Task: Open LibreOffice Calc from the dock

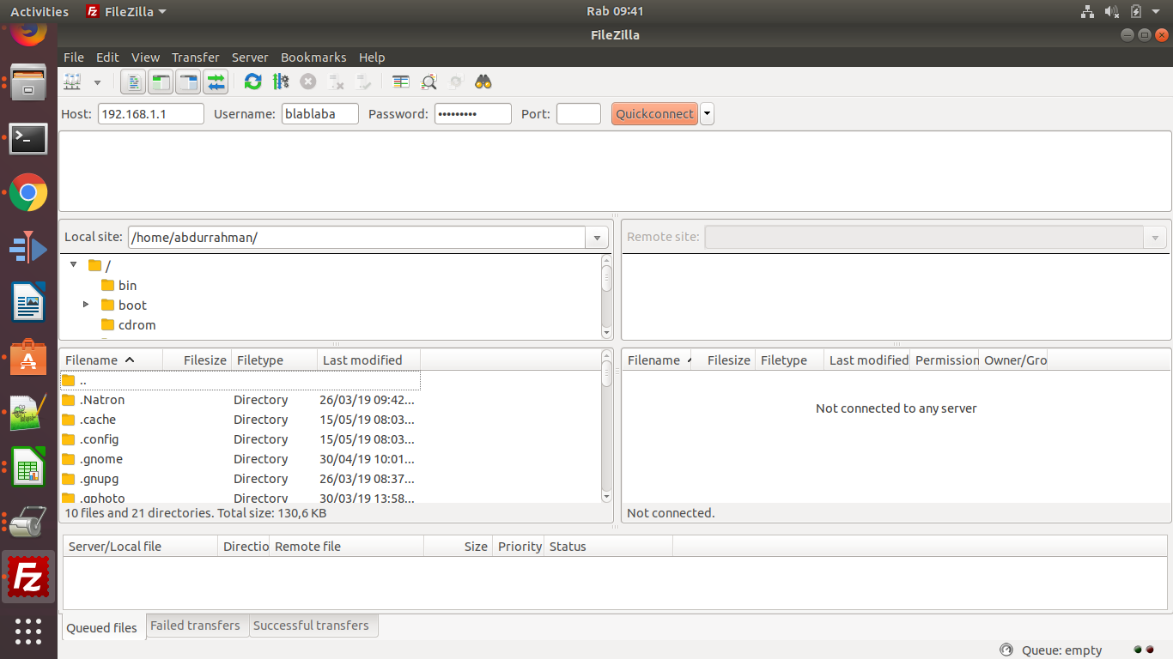Action: [x=28, y=468]
